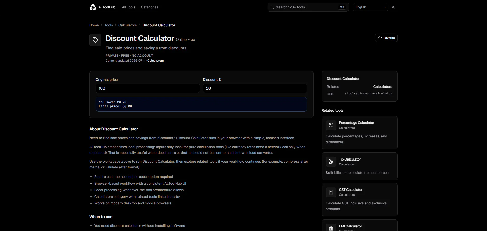This screenshot has height=231, width=487.
Task: Click the Tip Calculator coins icon
Action: tap(331, 162)
